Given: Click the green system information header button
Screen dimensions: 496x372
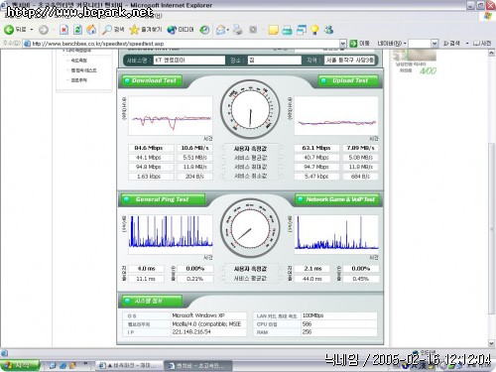Looking at the screenshot, I should point(152,301).
